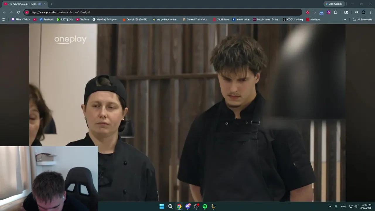Image resolution: width=375 pixels, height=211 pixels.
Task: Open Discord from taskbar
Action: 188,206
